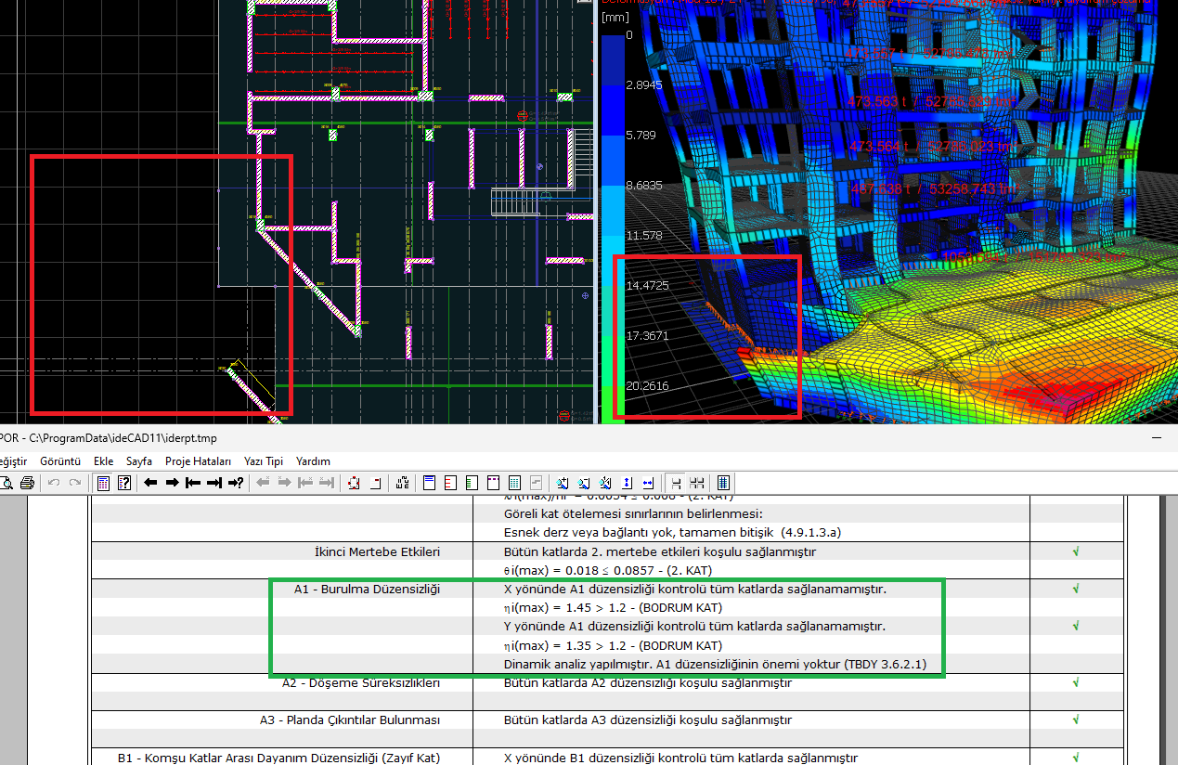Image resolution: width=1178 pixels, height=765 pixels.
Task: Click the go-to-page arrow with question mark
Action: (x=236, y=483)
